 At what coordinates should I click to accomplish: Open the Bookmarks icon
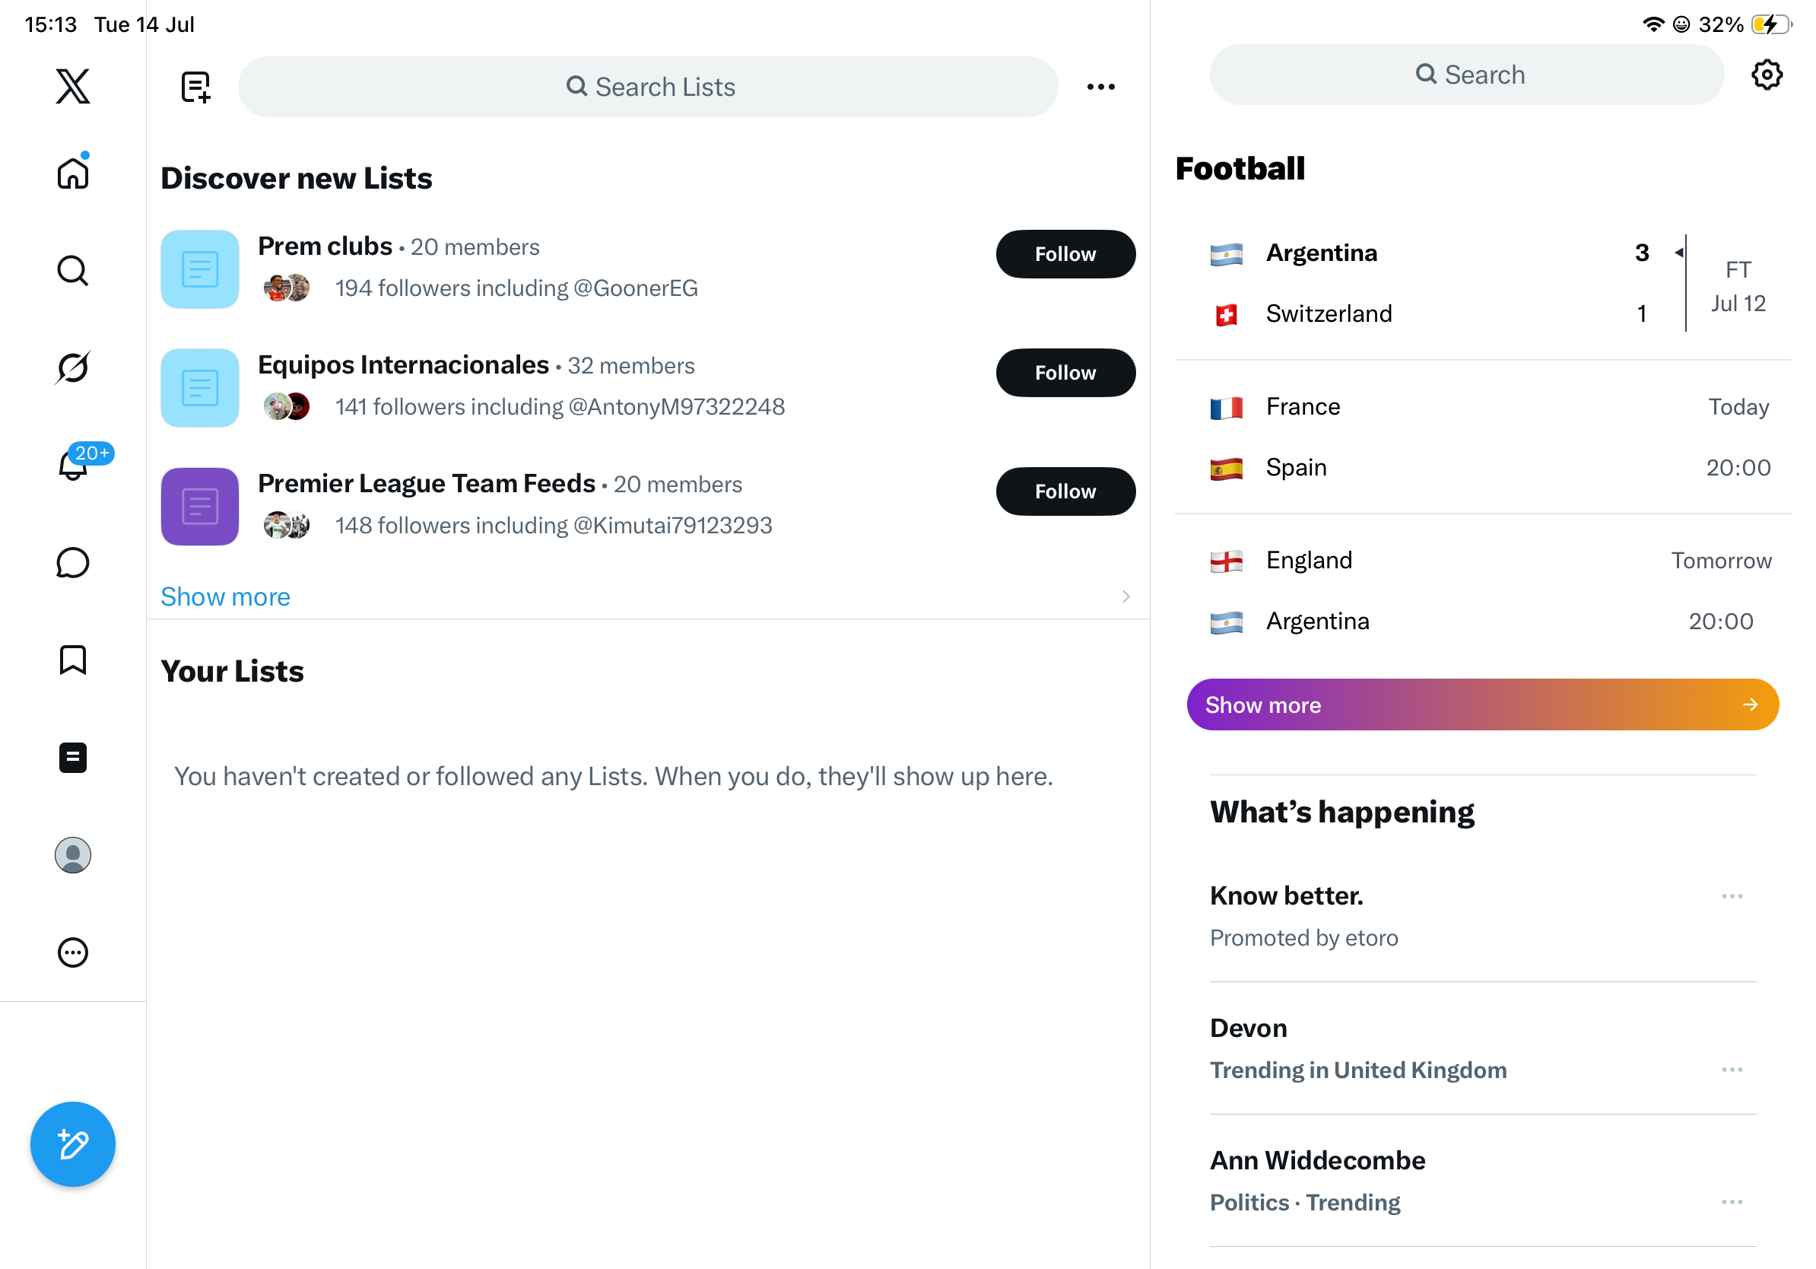(73, 660)
